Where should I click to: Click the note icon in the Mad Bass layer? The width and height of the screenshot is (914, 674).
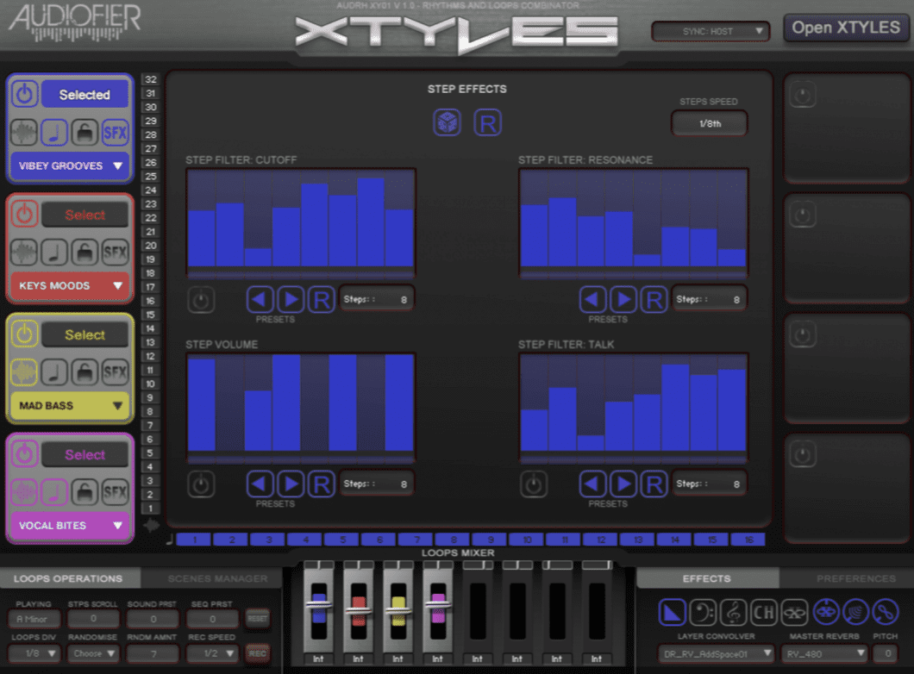54,373
